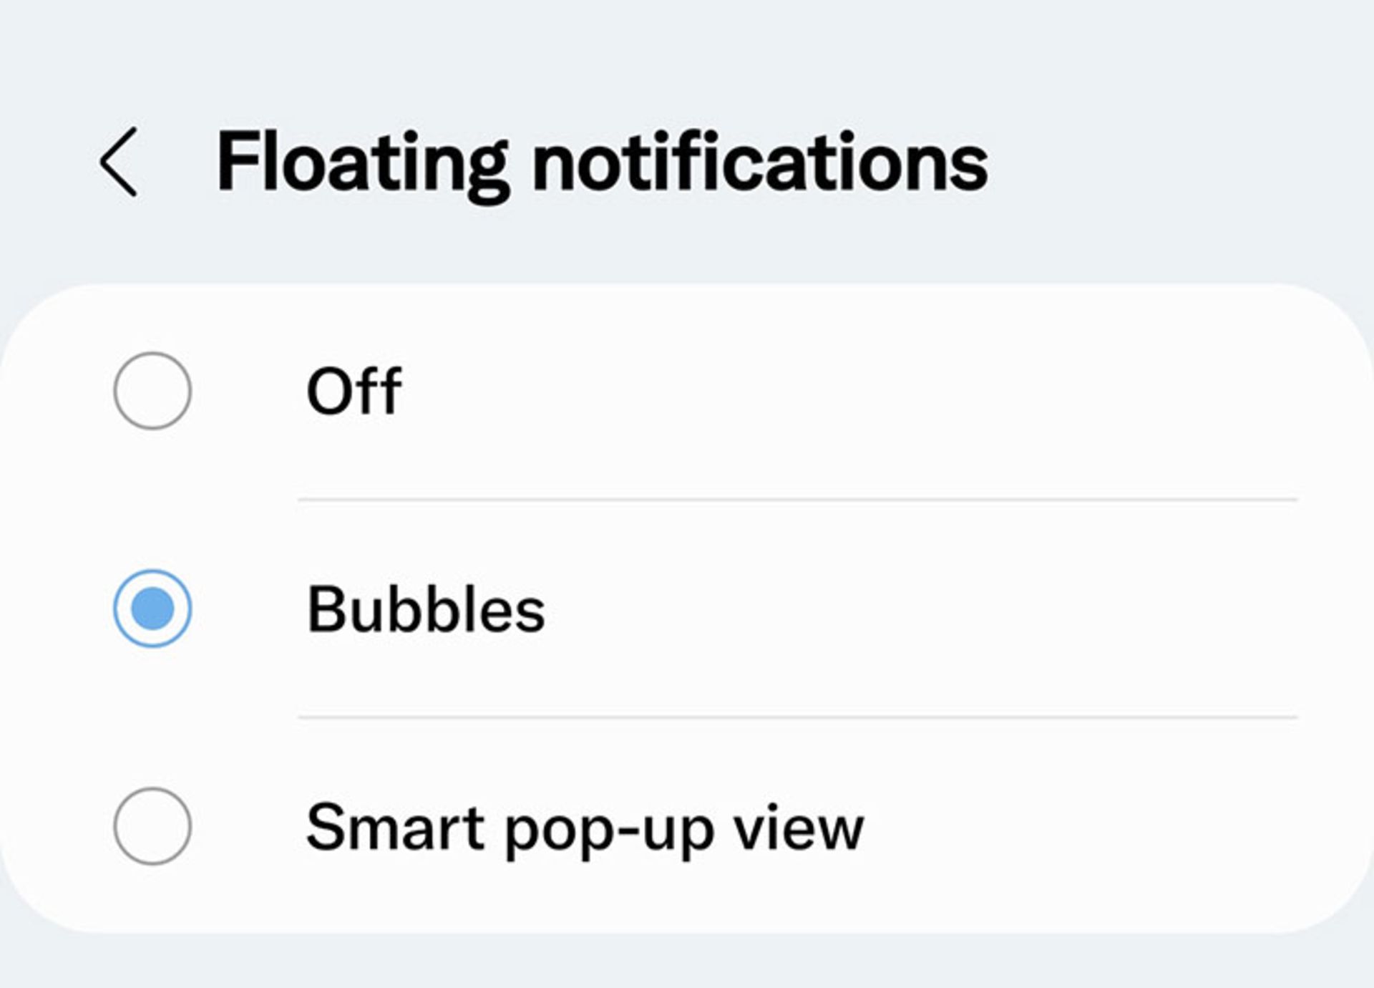Click the divider line below the Bubbles option
Screen dimensions: 1374x988
click(797, 717)
